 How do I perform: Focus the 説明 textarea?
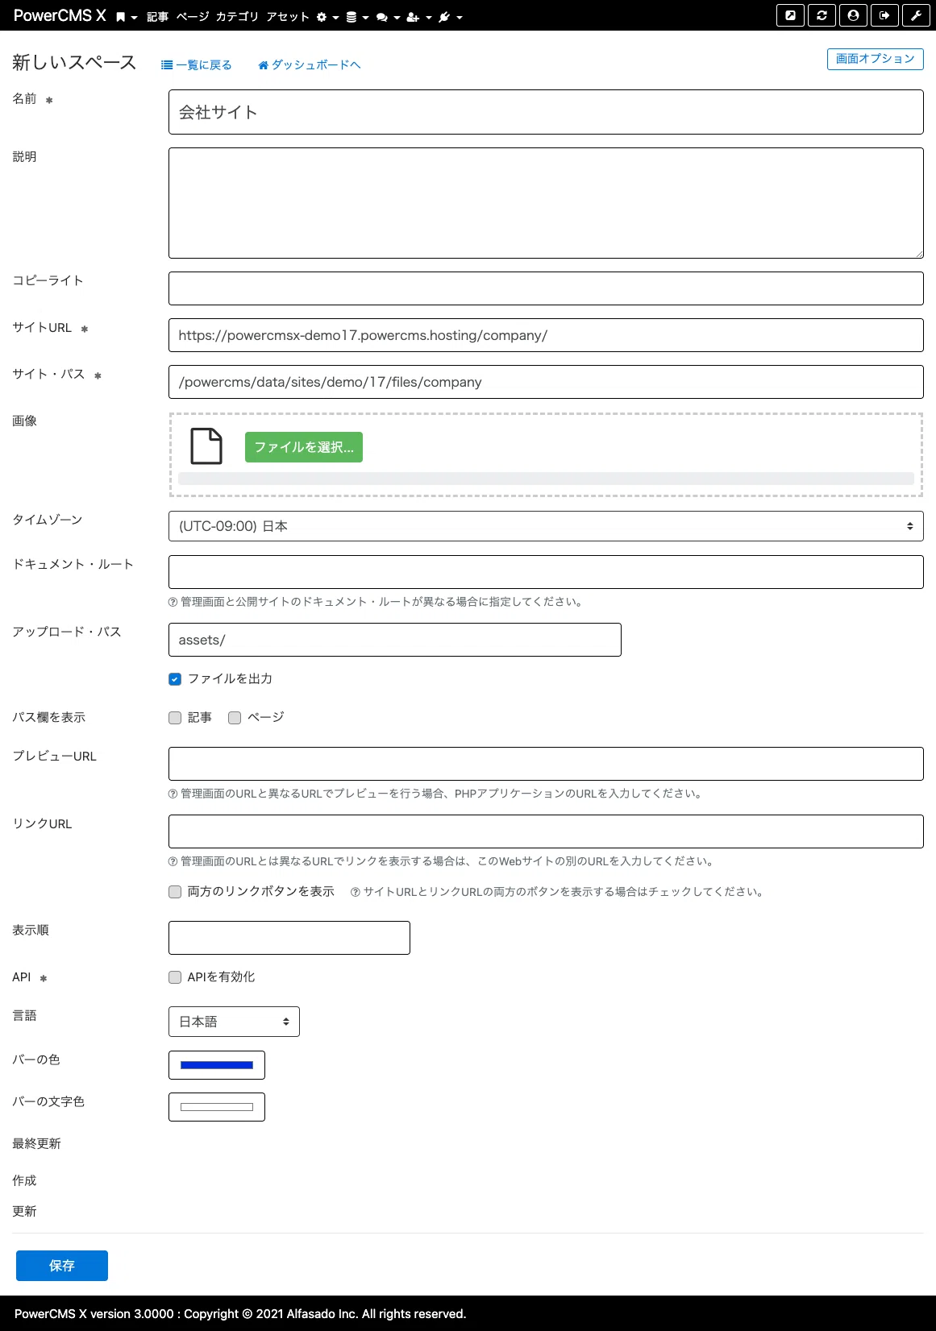[x=546, y=203]
